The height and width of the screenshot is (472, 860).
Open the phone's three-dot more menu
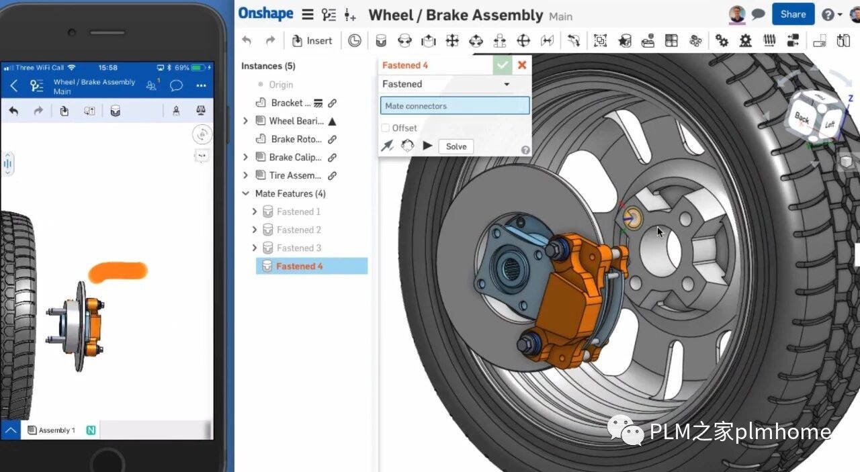(x=201, y=85)
